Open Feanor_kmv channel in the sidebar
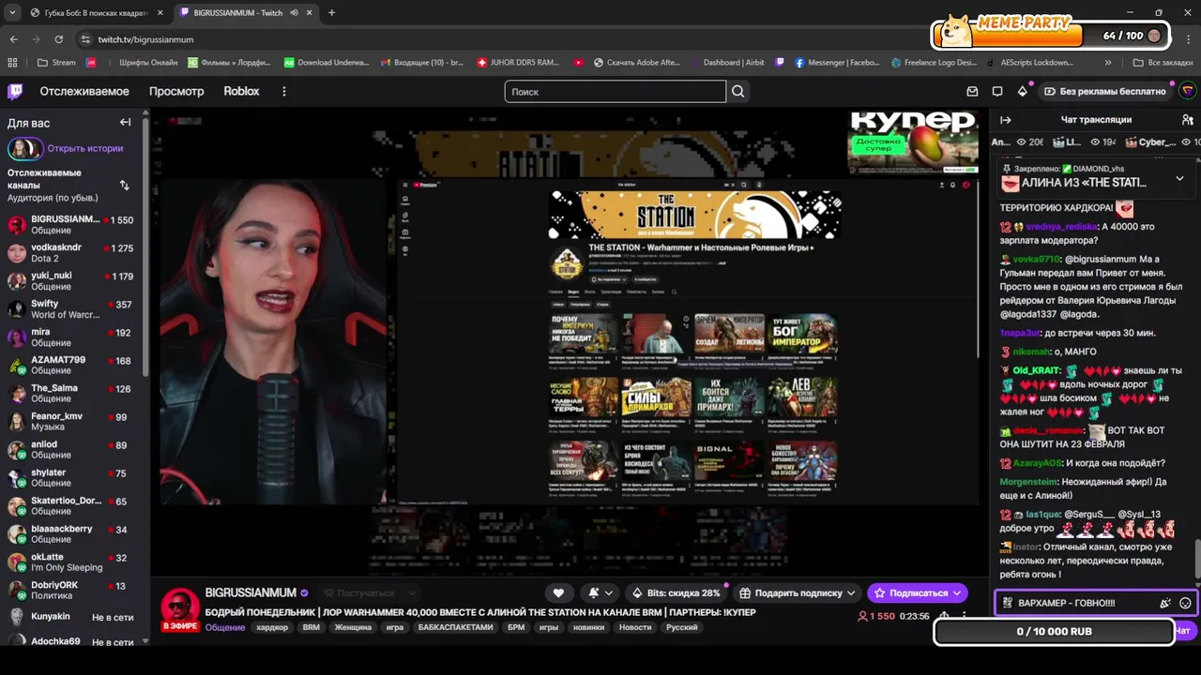 (x=73, y=421)
